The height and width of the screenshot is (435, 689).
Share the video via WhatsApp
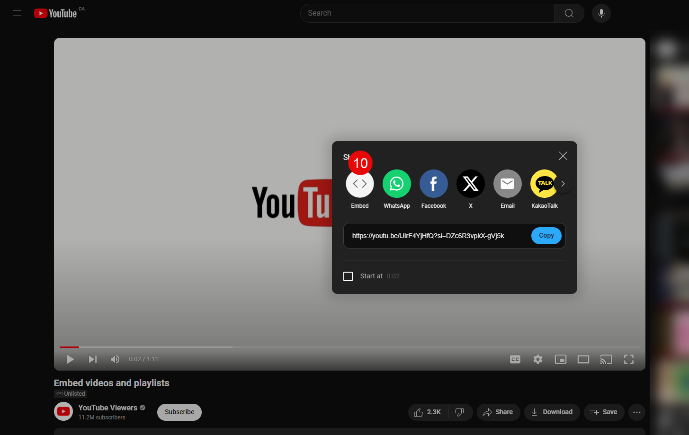[397, 184]
